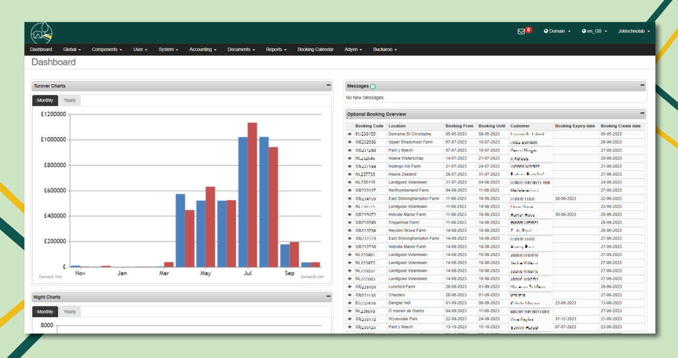678x358 pixels.
Task: Collapse the Optional Booking Overview panel
Action: [642, 114]
